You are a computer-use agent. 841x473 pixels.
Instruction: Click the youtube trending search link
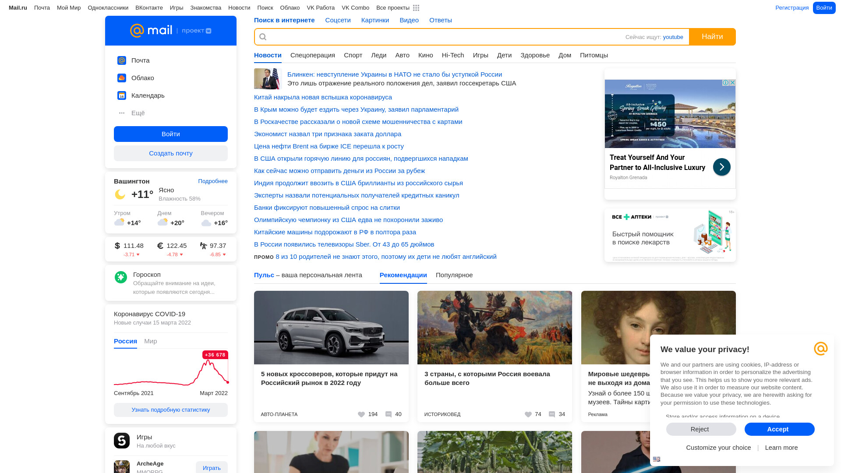(x=673, y=37)
